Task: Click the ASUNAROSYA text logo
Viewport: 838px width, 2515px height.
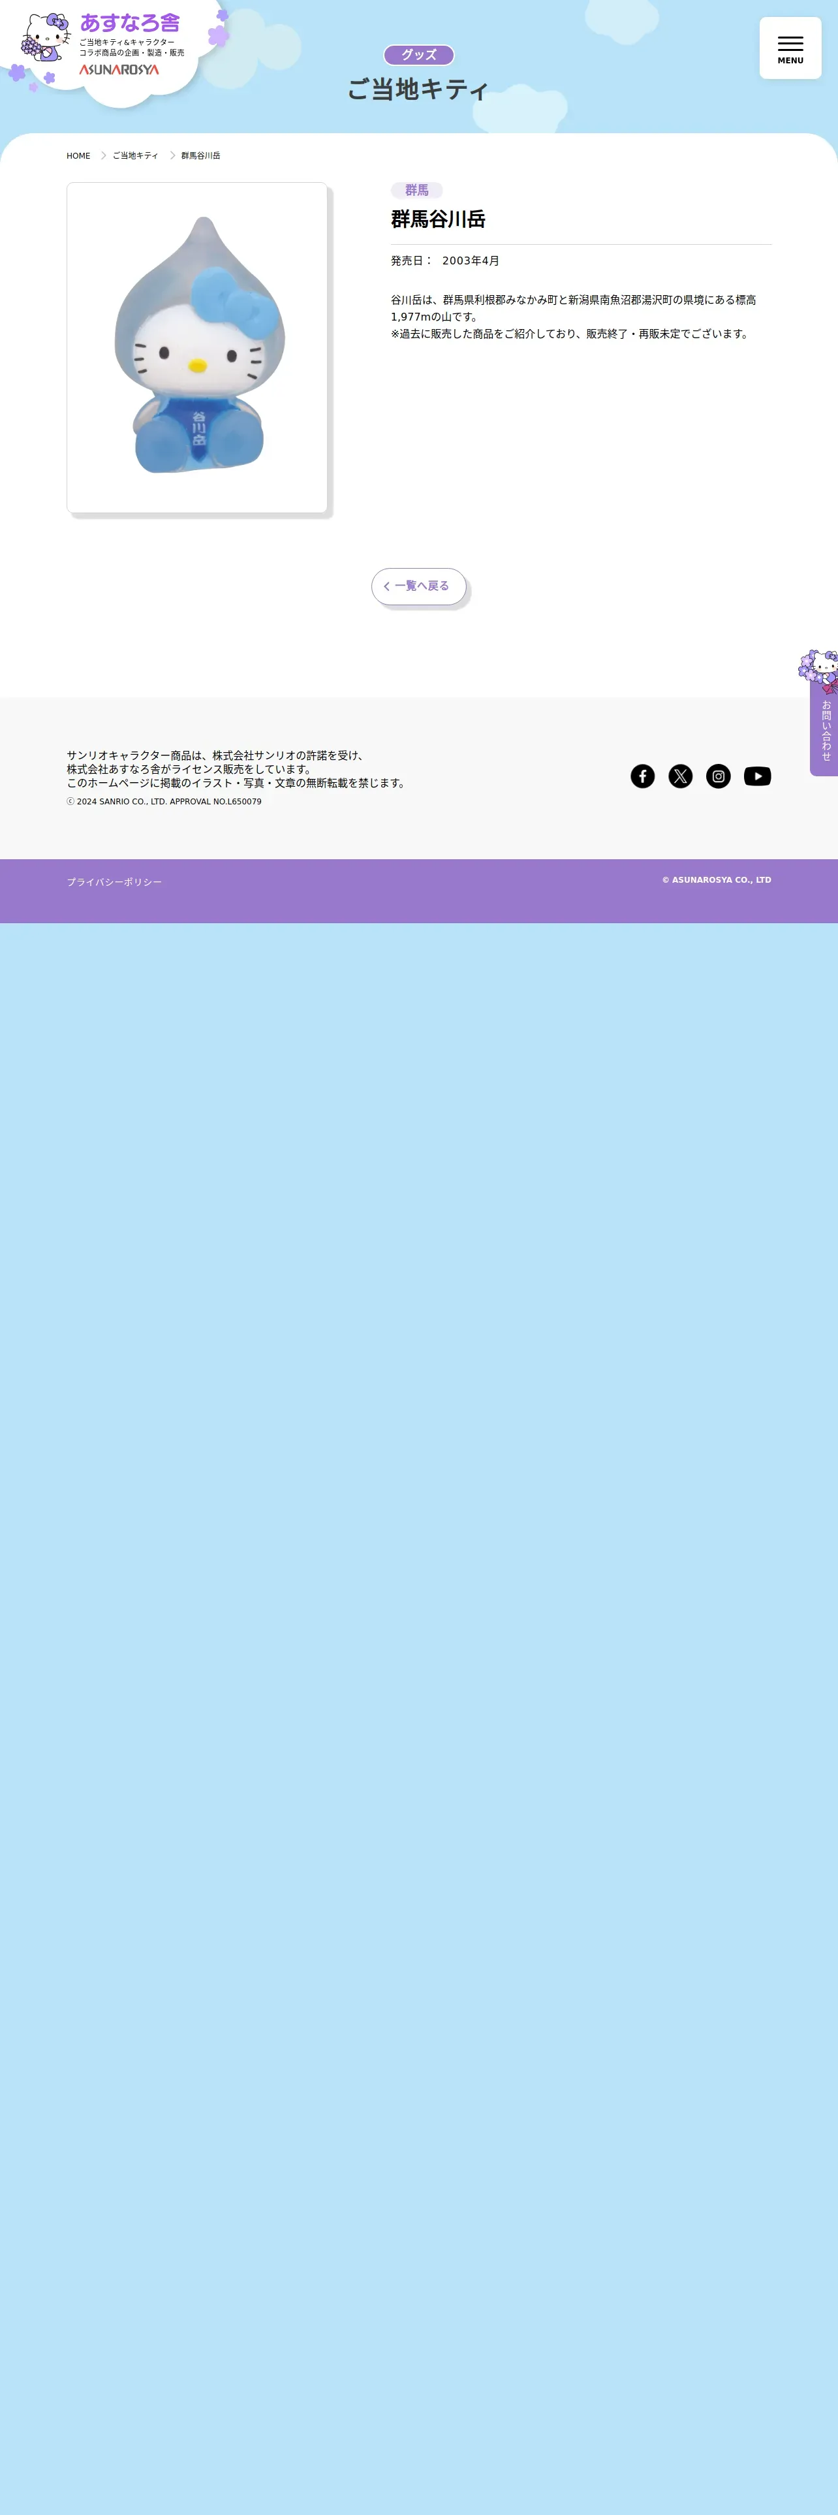Action: 119,71
